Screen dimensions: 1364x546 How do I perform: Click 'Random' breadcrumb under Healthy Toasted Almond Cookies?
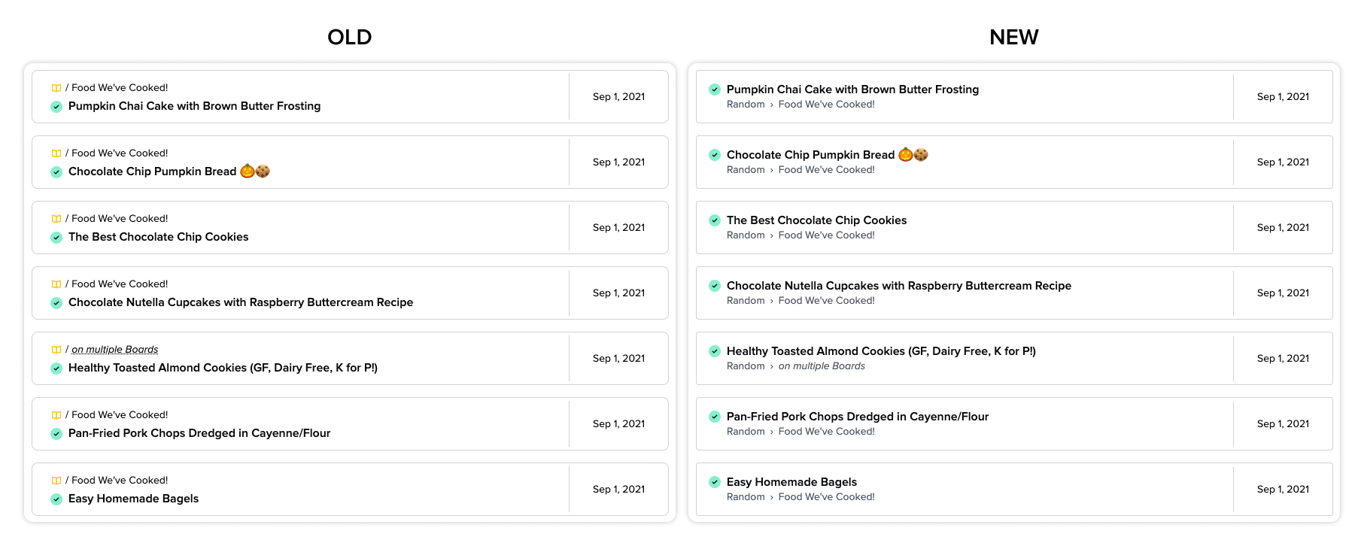[746, 366]
